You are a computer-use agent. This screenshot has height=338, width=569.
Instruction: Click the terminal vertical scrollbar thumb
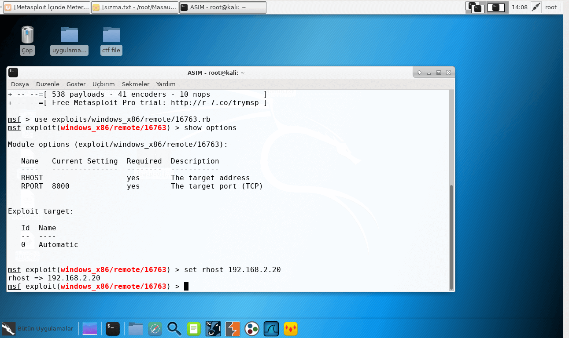[451, 237]
